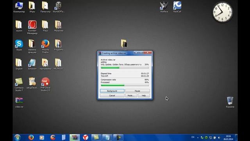Select the мамина флешка folder icon
Image resolution: width=250 pixels, height=141 pixels.
pyautogui.click(x=32, y=46)
